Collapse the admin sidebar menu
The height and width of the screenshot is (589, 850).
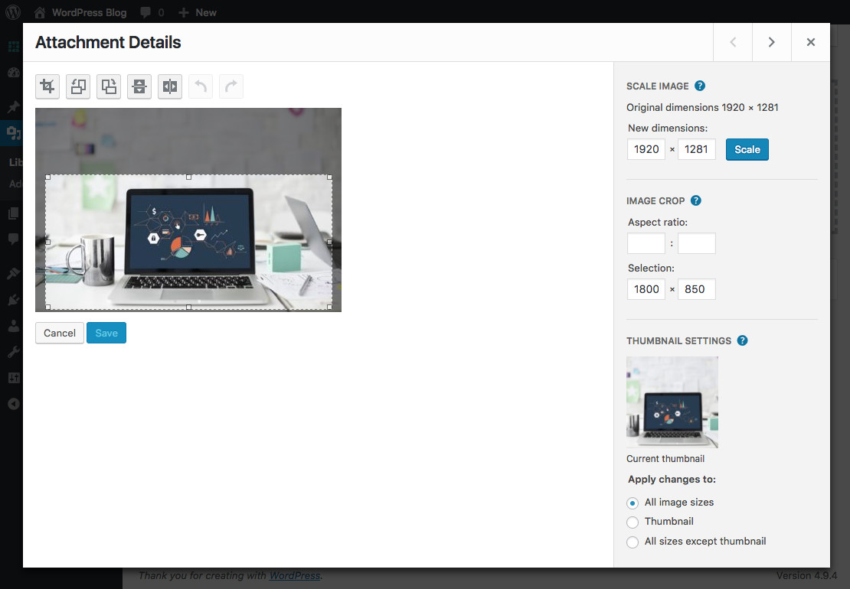coord(13,404)
